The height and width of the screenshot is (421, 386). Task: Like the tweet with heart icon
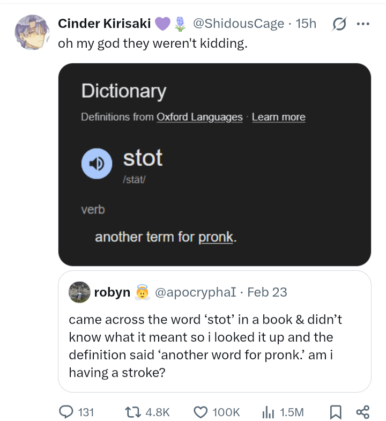[x=201, y=411]
